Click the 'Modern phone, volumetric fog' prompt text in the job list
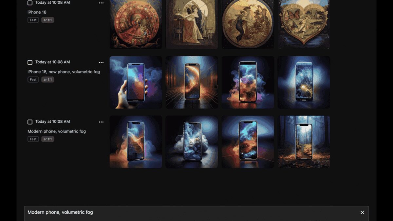 click(x=57, y=131)
